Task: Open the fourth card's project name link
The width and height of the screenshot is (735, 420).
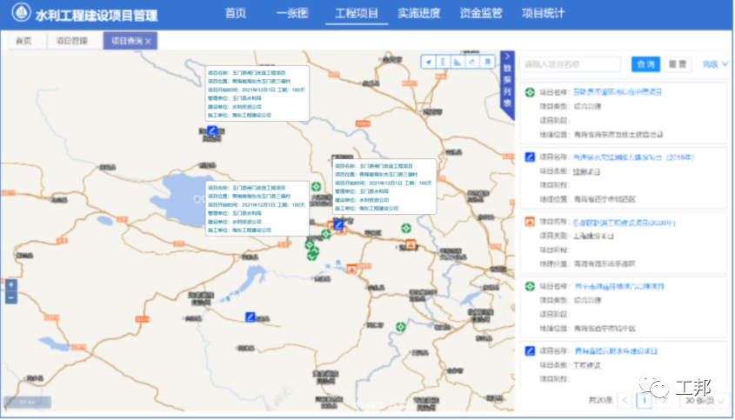Action: (618, 286)
